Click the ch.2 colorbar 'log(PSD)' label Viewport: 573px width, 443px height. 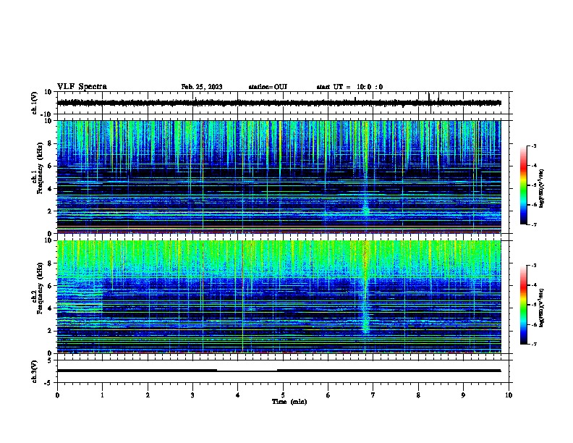(541, 308)
